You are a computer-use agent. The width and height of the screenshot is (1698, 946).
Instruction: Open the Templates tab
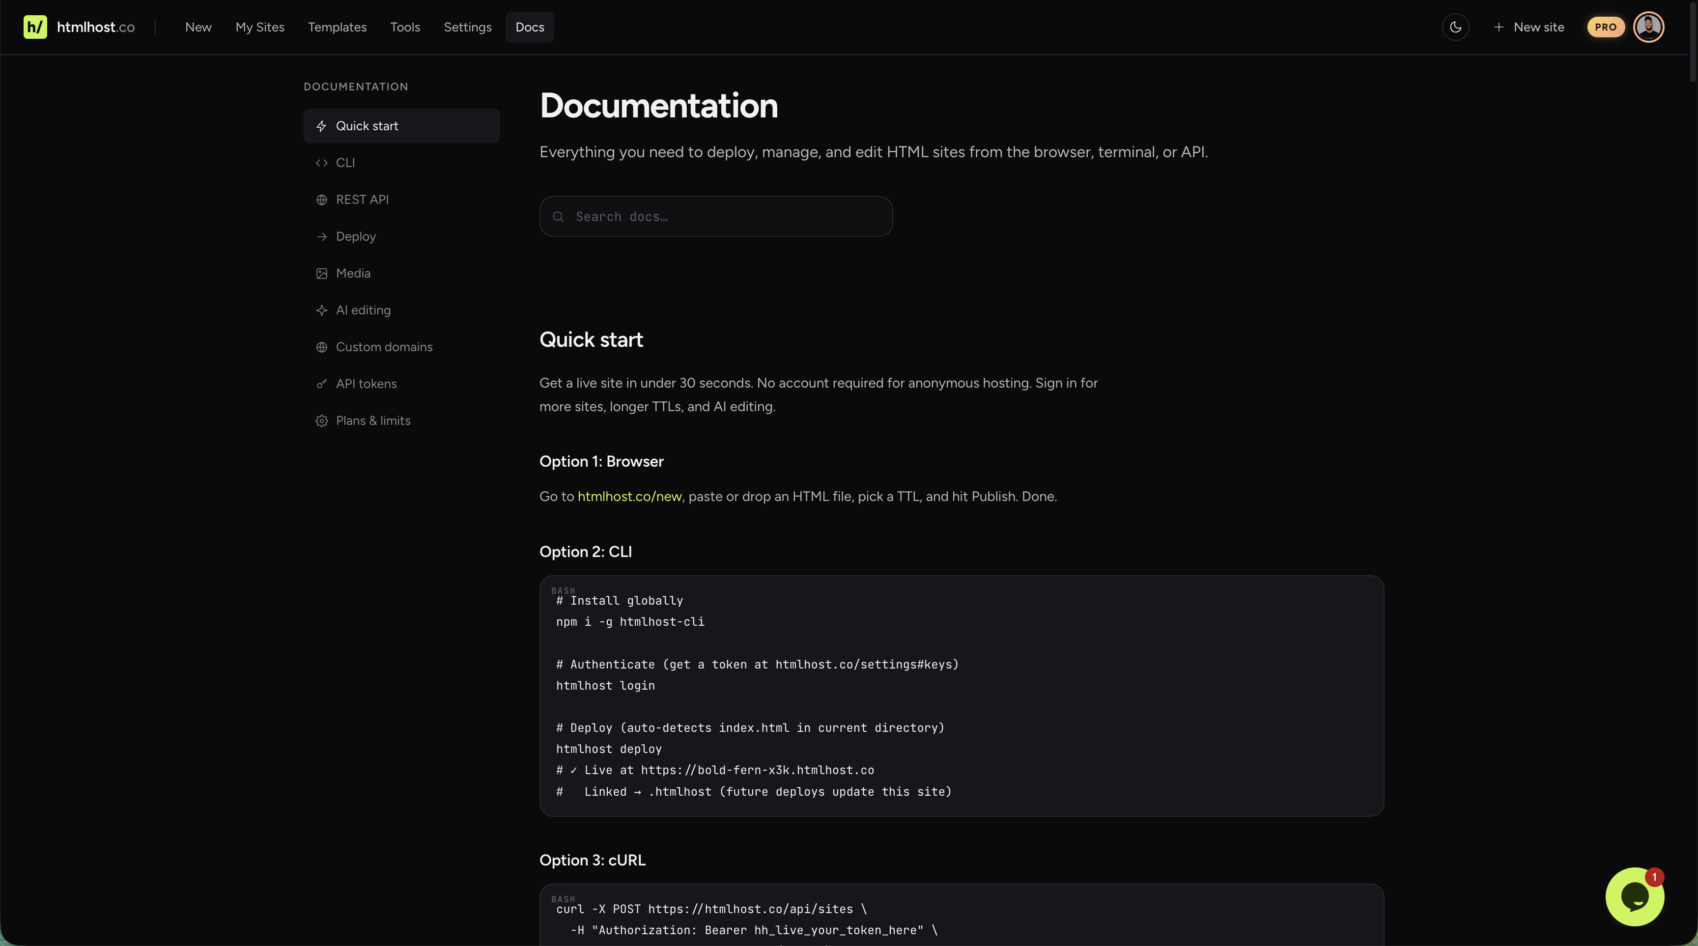coord(337,27)
